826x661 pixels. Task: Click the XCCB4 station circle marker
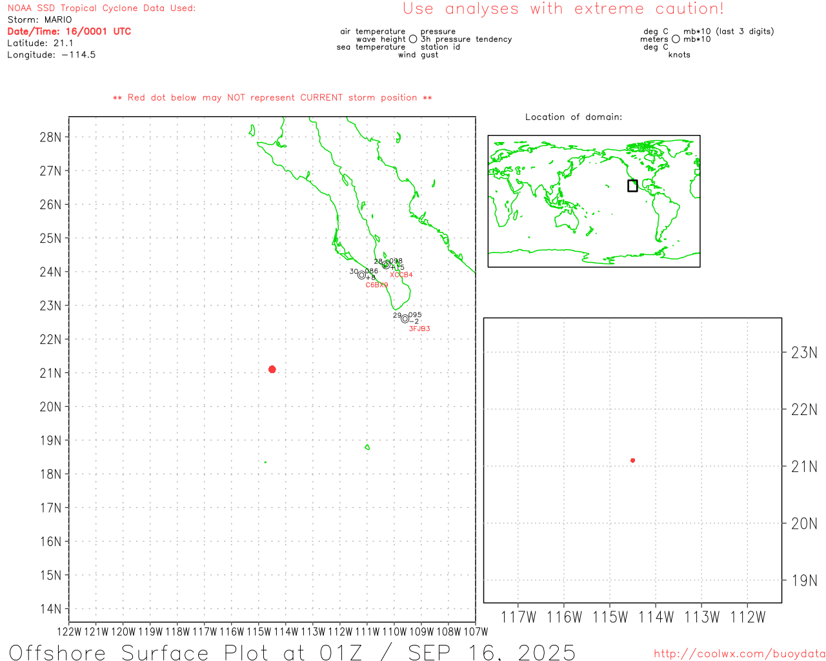click(386, 265)
